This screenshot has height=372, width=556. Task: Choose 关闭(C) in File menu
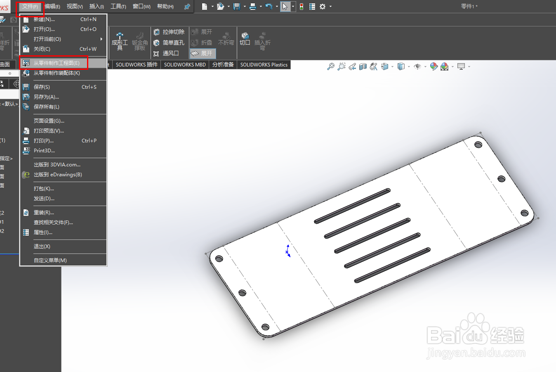point(64,49)
